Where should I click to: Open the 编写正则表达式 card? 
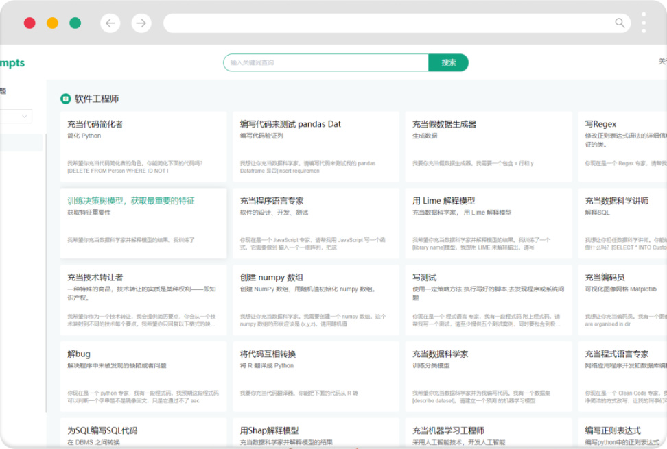pyautogui.click(x=622, y=433)
